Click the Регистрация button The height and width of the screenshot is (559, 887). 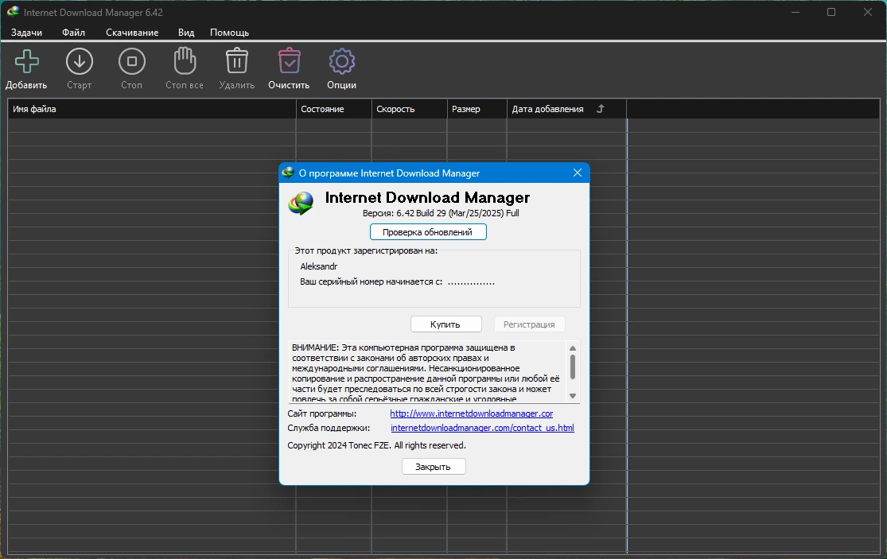click(529, 324)
